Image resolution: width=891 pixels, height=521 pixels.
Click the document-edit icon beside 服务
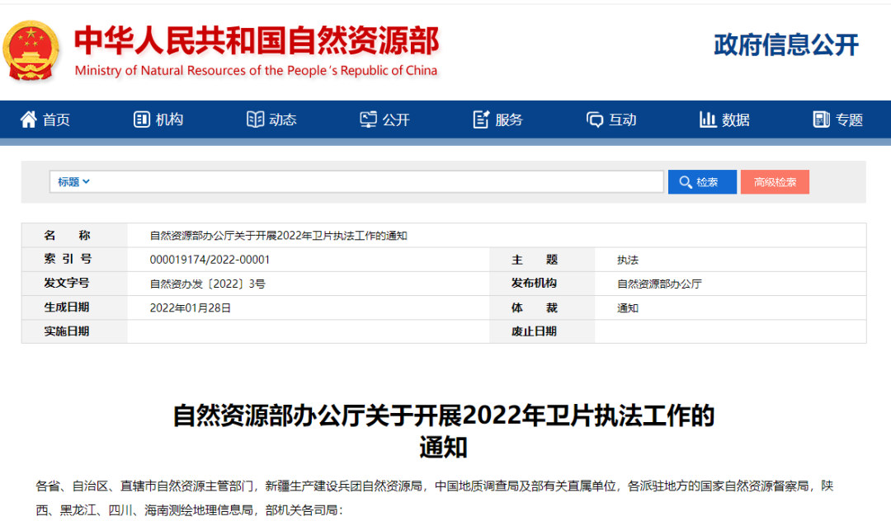tap(481, 120)
